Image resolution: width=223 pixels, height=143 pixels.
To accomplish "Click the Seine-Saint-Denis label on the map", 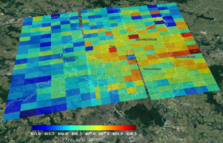I will pyautogui.click(x=146, y=39).
